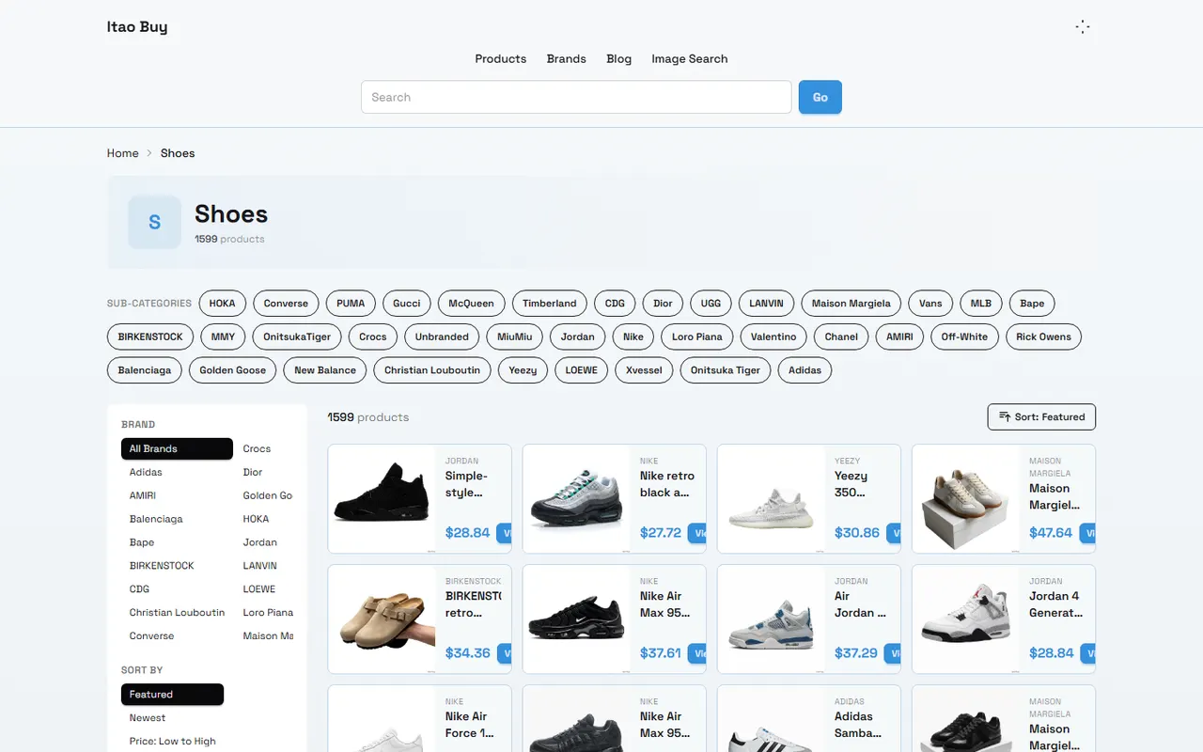Click the Itao Buy site logo

(x=137, y=26)
